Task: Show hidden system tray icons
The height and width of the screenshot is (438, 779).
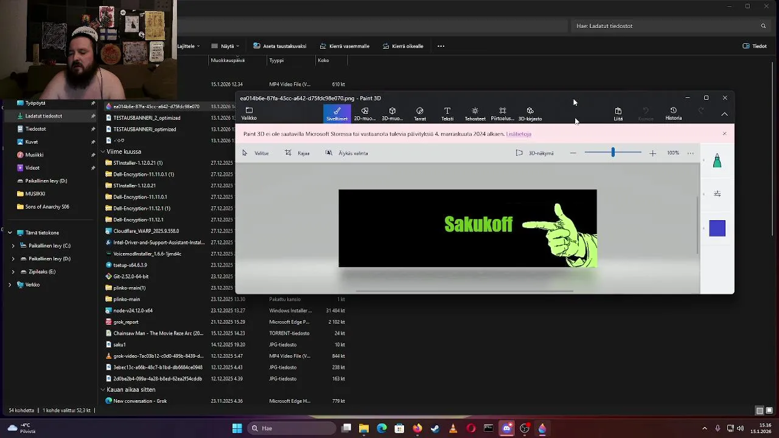Action: click(705, 428)
